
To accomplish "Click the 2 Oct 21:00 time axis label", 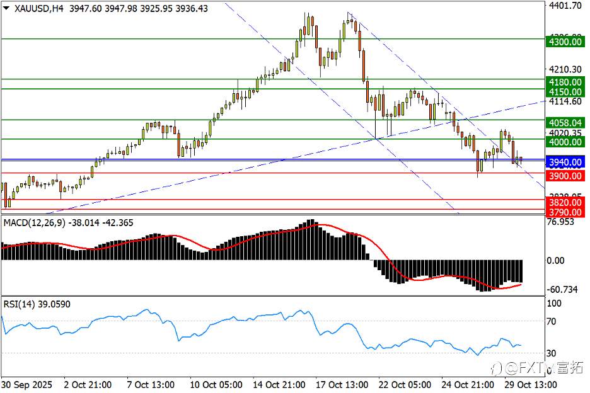I will [88, 385].
